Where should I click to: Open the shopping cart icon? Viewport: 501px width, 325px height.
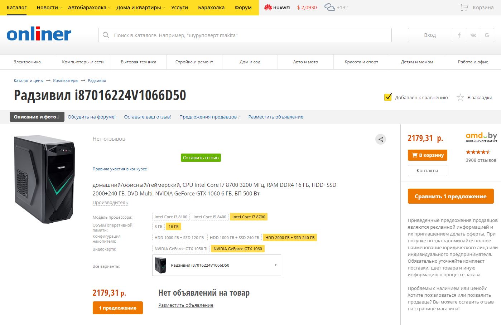click(x=464, y=7)
